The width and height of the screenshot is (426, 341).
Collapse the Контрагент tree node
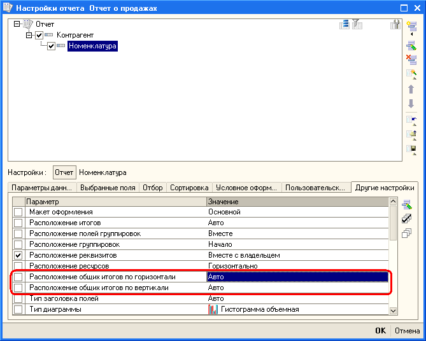coord(29,35)
